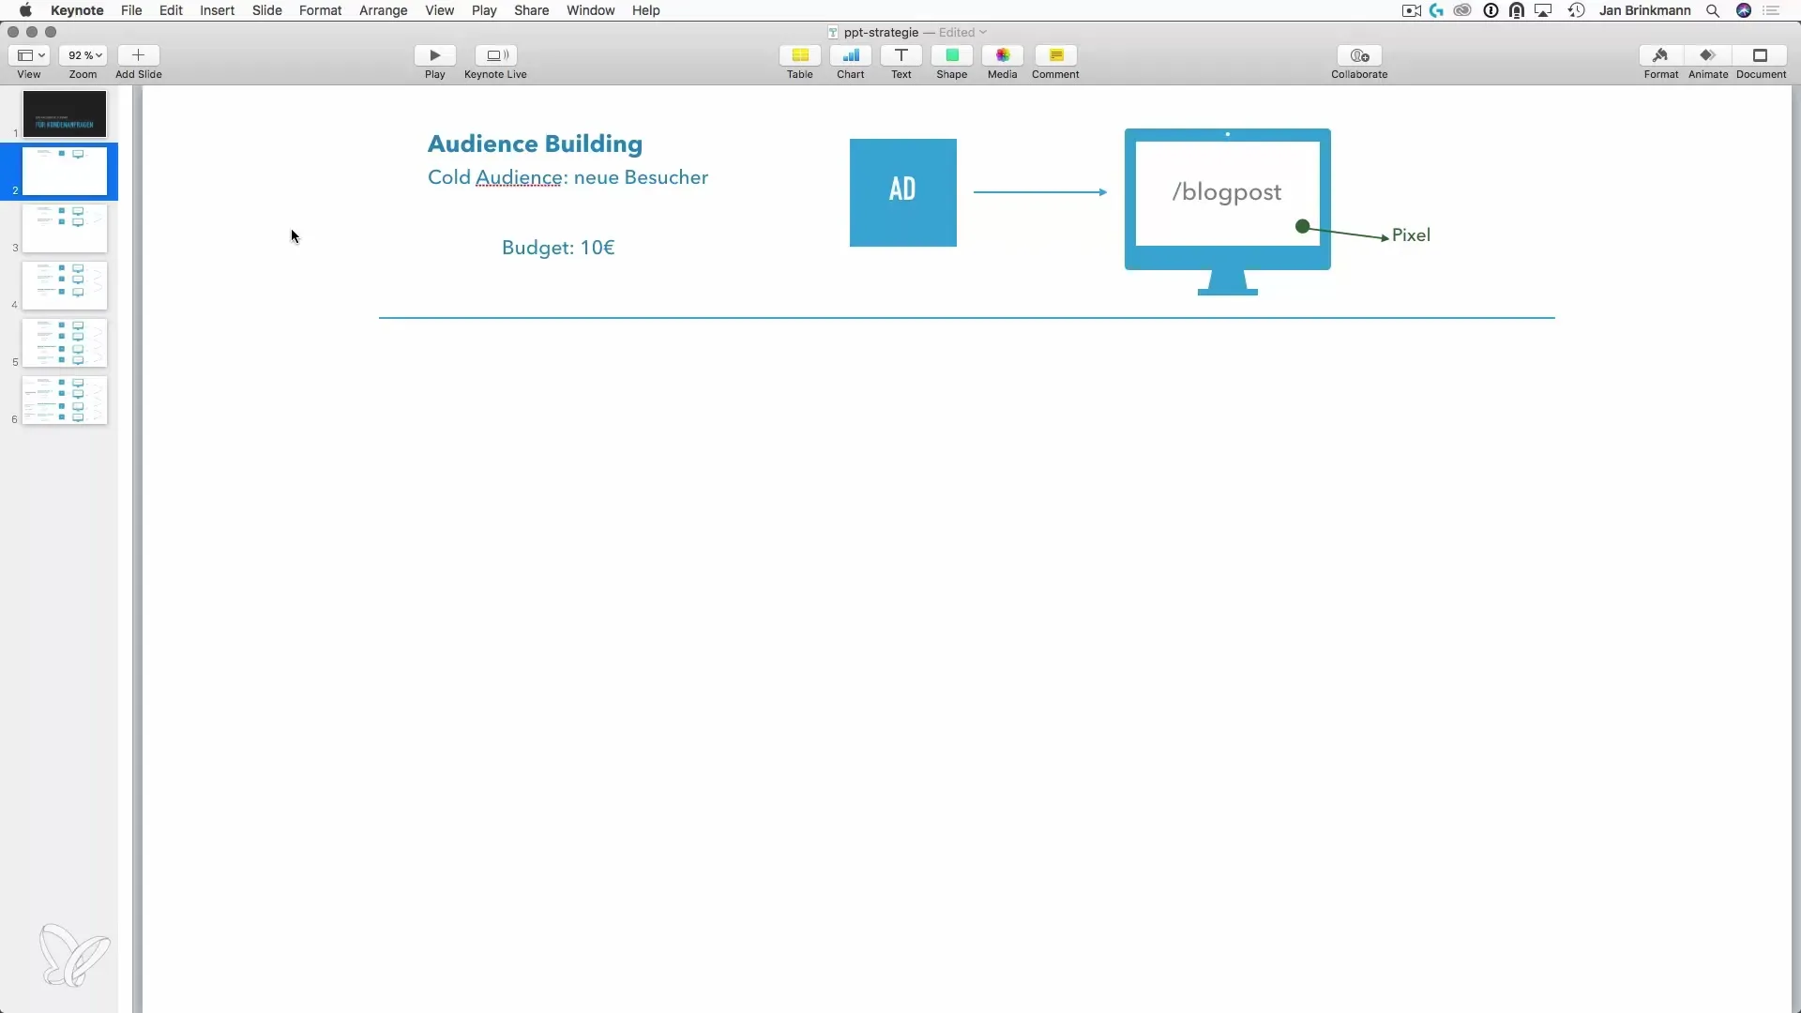Insert a Table from the toolbar
Screen dimensions: 1801x1013
point(800,55)
